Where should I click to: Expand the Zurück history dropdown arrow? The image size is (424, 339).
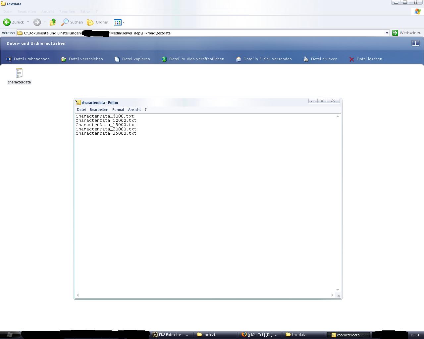coord(28,22)
